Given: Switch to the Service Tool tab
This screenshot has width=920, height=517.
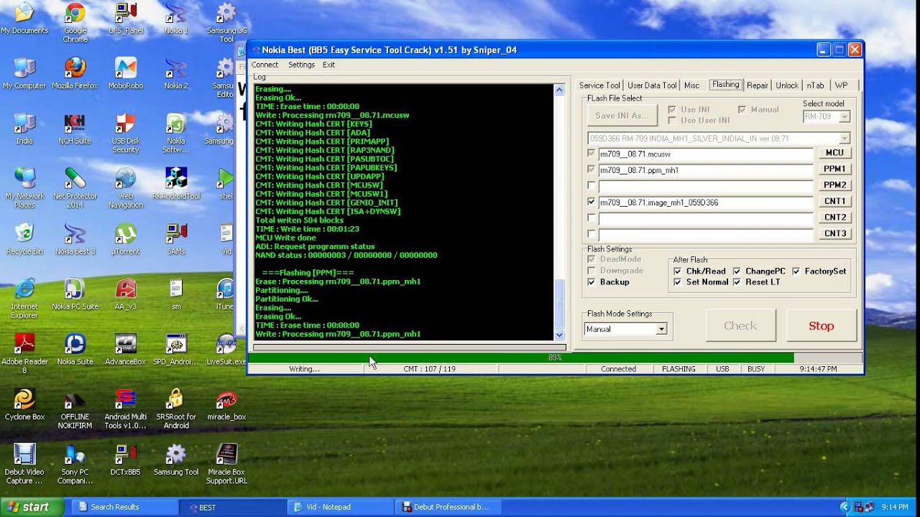Looking at the screenshot, I should (599, 85).
